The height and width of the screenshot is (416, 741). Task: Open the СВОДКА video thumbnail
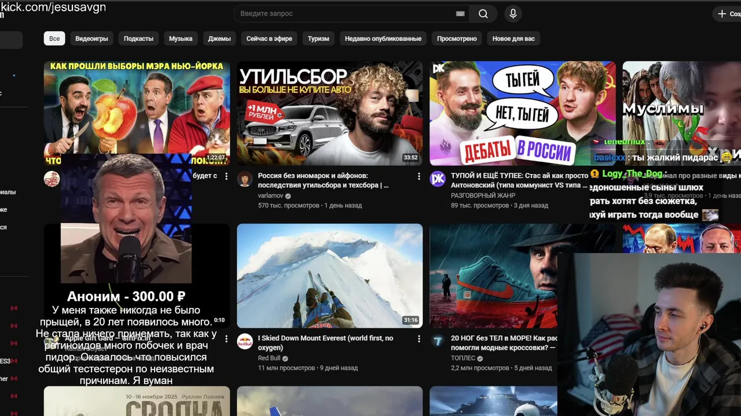(x=137, y=401)
